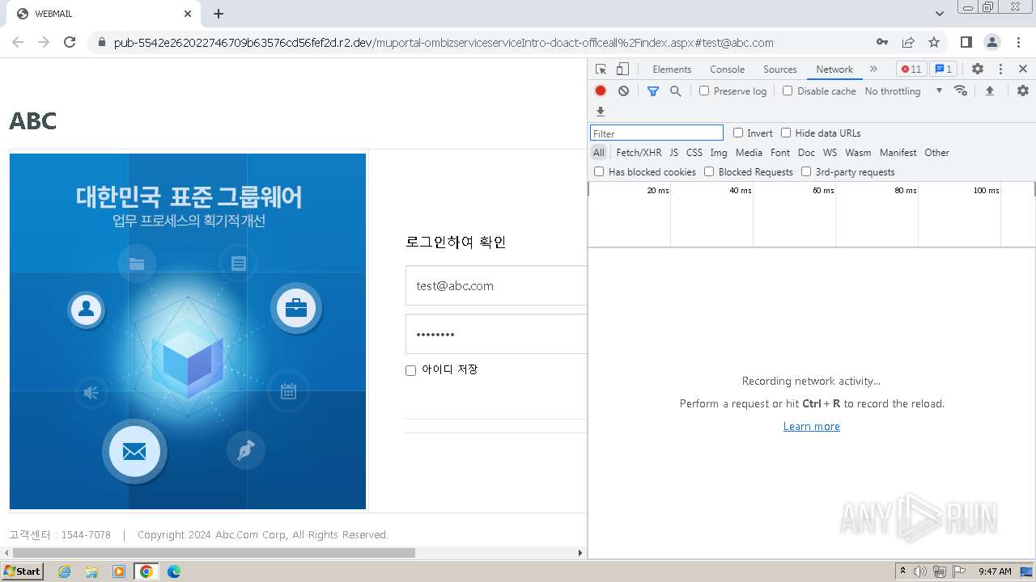Switch to the Elements tab
This screenshot has height=582, width=1036.
pos(672,69)
